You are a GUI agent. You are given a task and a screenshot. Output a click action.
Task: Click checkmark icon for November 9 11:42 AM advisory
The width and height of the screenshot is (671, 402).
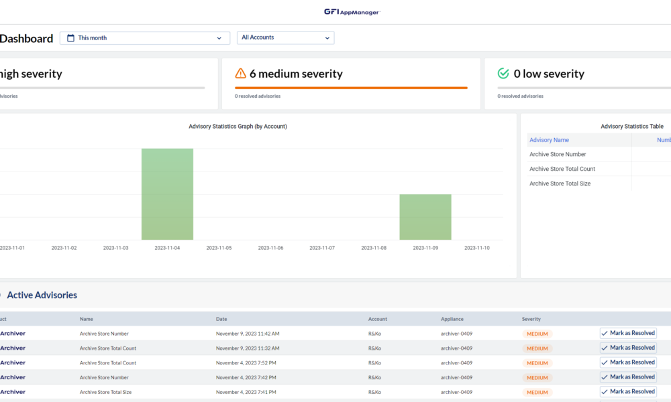605,334
